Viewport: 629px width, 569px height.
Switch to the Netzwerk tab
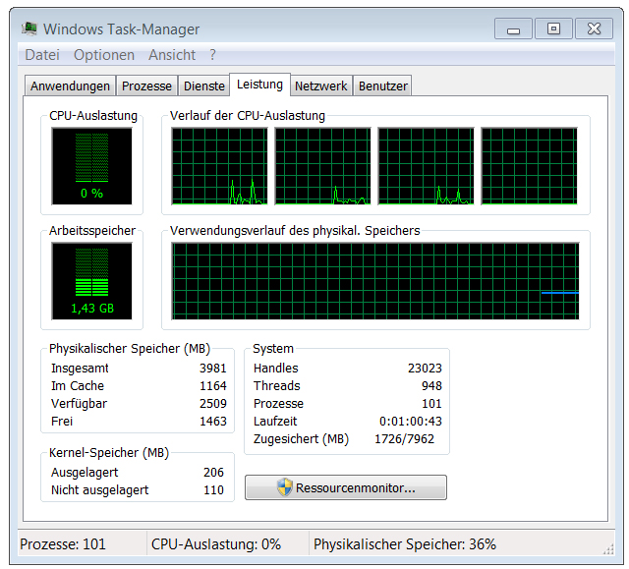(x=321, y=85)
